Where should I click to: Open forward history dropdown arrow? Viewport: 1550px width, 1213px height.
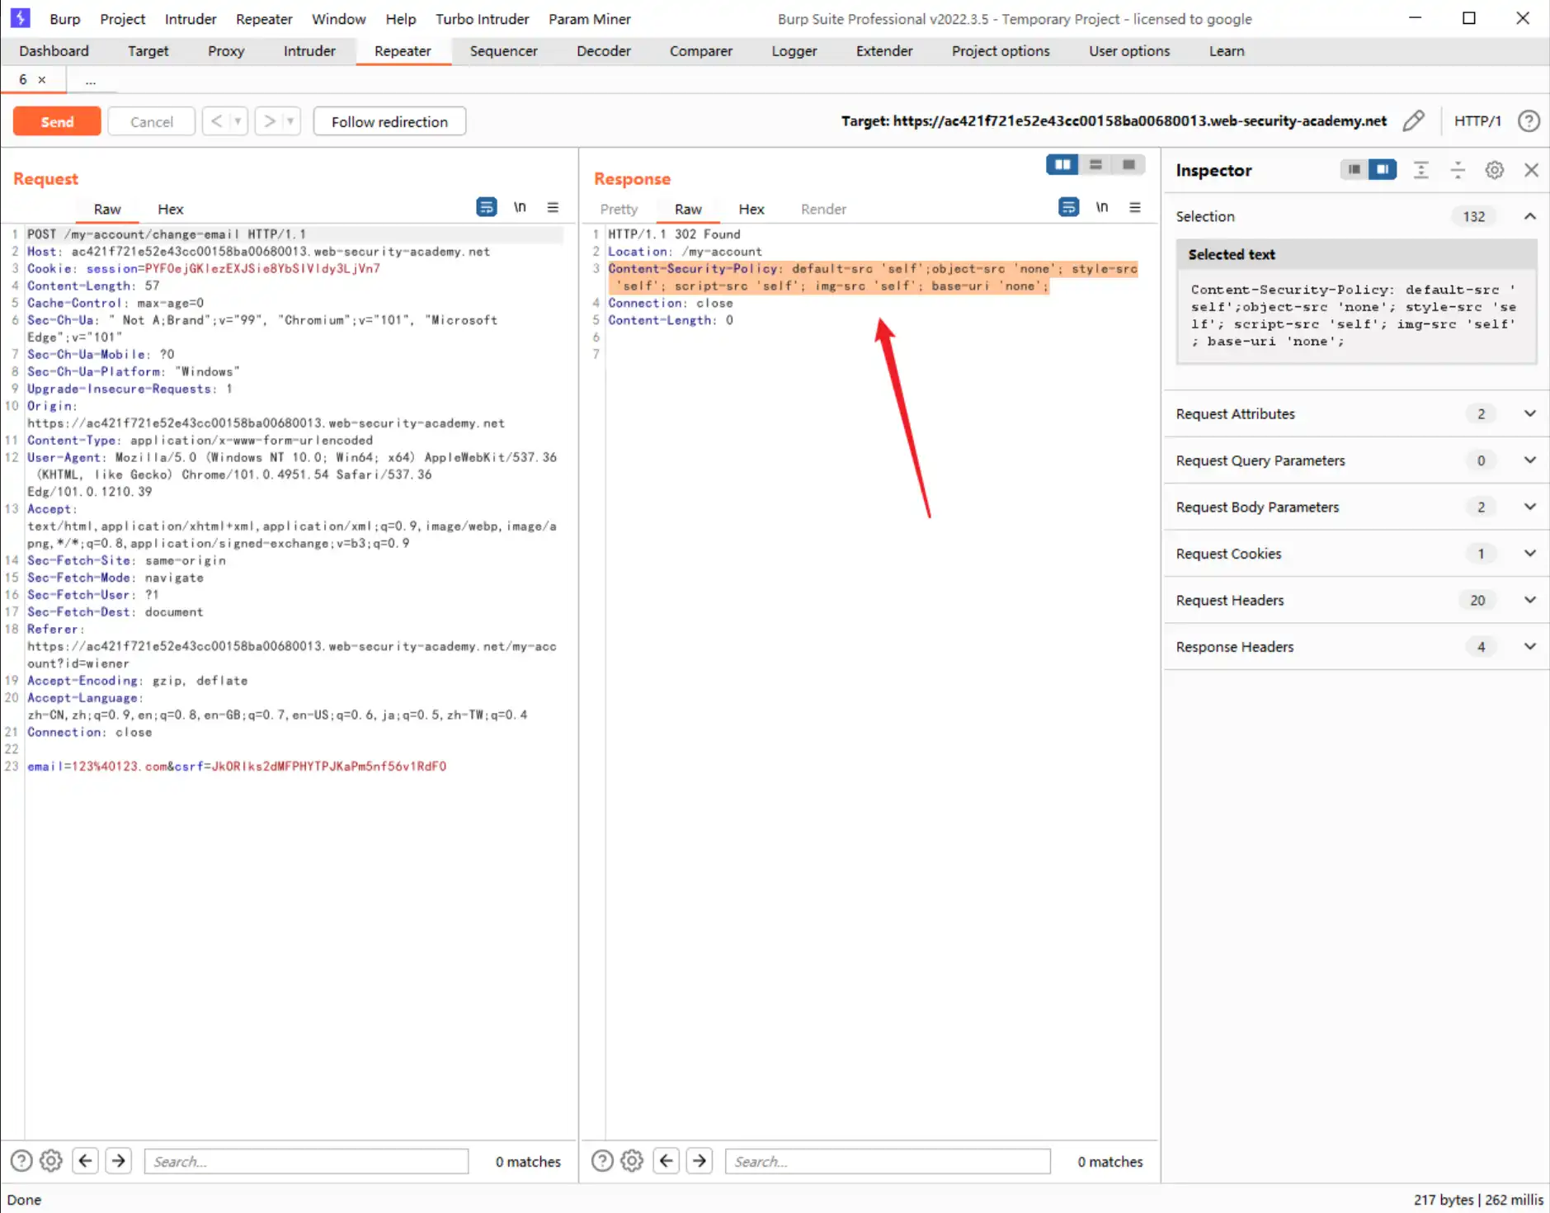(290, 121)
